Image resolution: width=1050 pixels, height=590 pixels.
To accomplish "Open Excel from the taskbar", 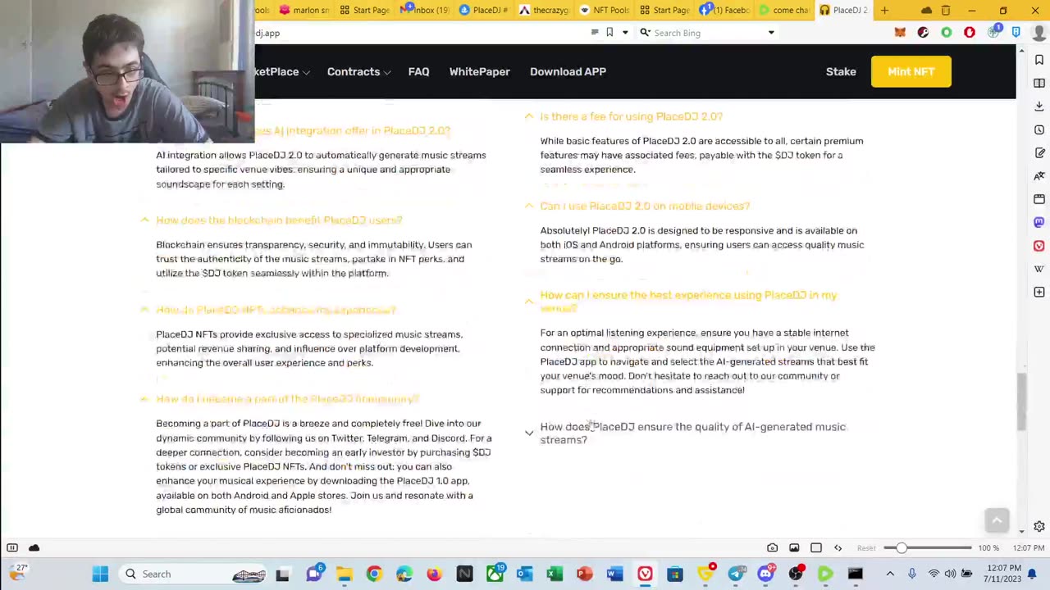I will pyautogui.click(x=555, y=574).
